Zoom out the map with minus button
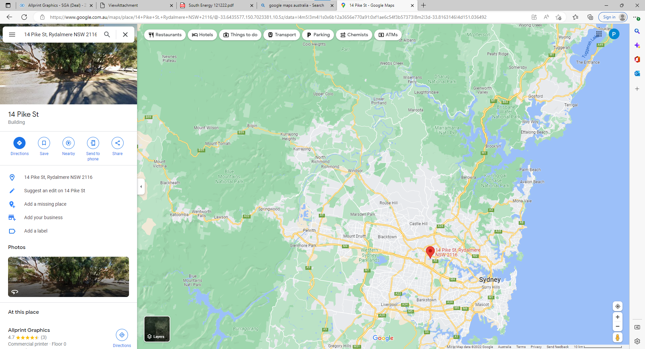 [x=617, y=327]
